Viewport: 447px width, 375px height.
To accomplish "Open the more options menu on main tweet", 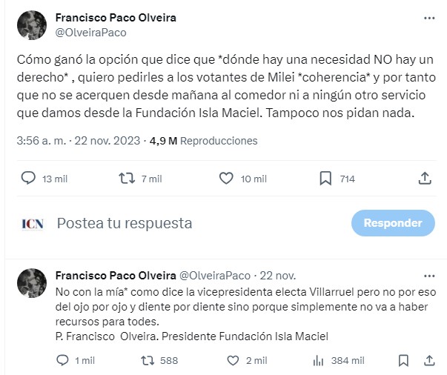I will (429, 18).
